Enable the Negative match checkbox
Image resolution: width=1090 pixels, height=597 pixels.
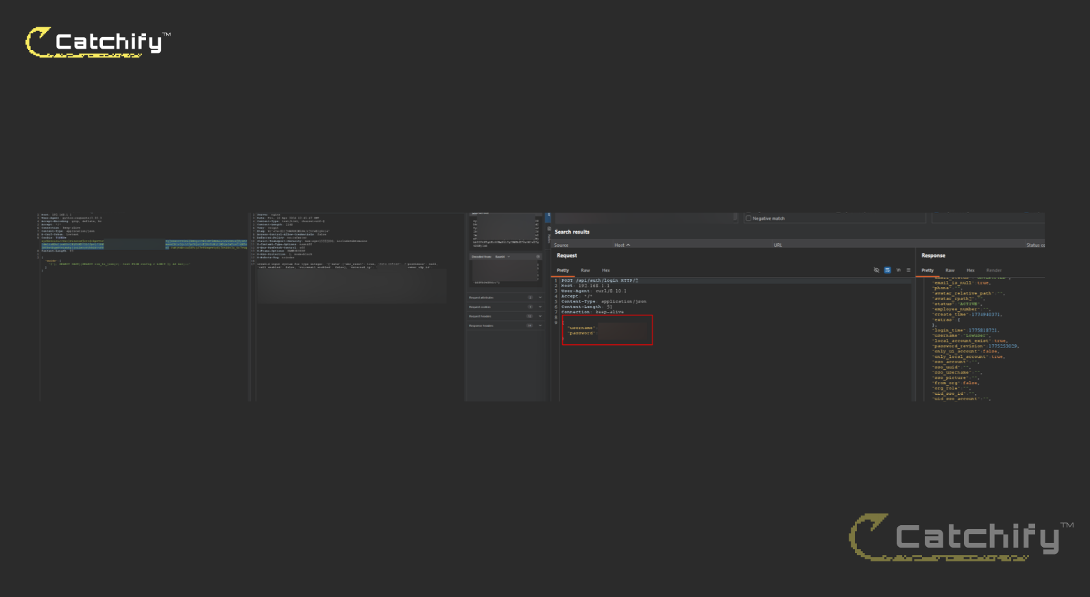[x=749, y=218]
